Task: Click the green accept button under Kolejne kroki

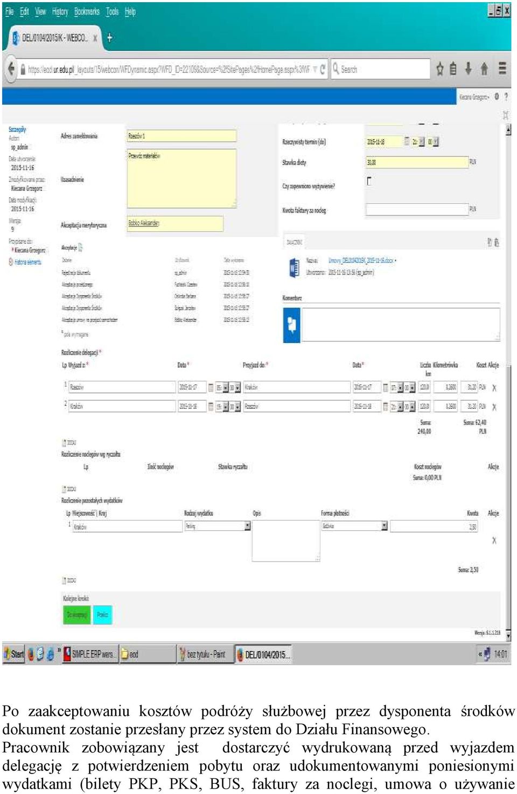Action: coord(76,615)
